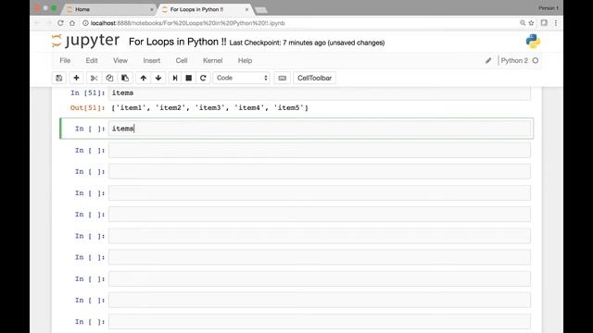Bookmark this page with star icon
593x333 pixels.
531,23
